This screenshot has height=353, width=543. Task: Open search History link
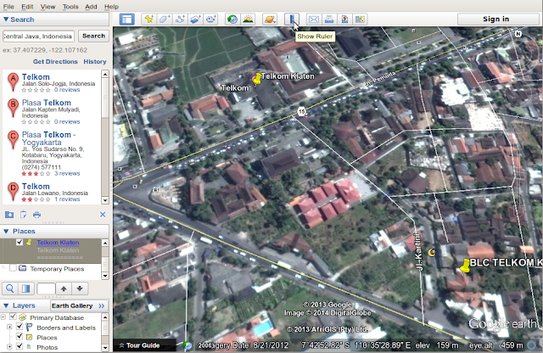coord(95,62)
